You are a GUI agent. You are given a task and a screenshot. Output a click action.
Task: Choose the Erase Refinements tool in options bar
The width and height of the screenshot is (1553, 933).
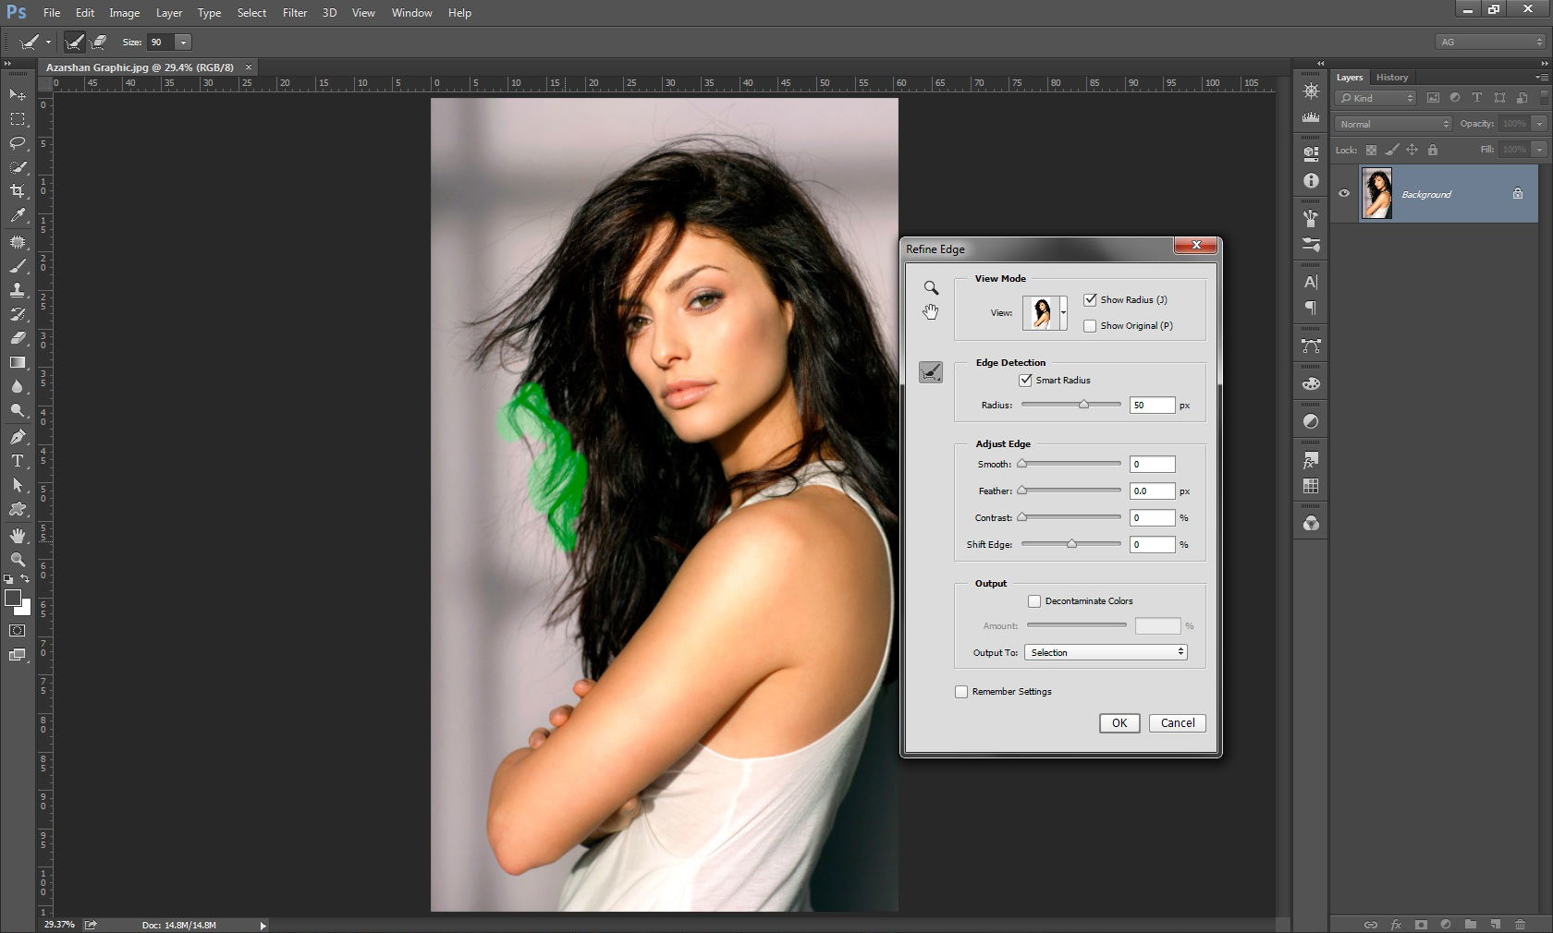(99, 42)
